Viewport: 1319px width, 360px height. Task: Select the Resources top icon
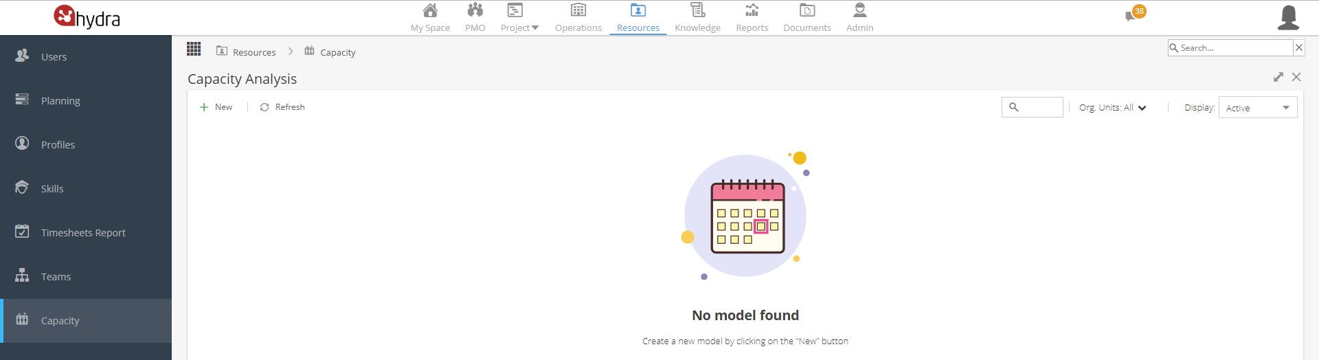(638, 10)
